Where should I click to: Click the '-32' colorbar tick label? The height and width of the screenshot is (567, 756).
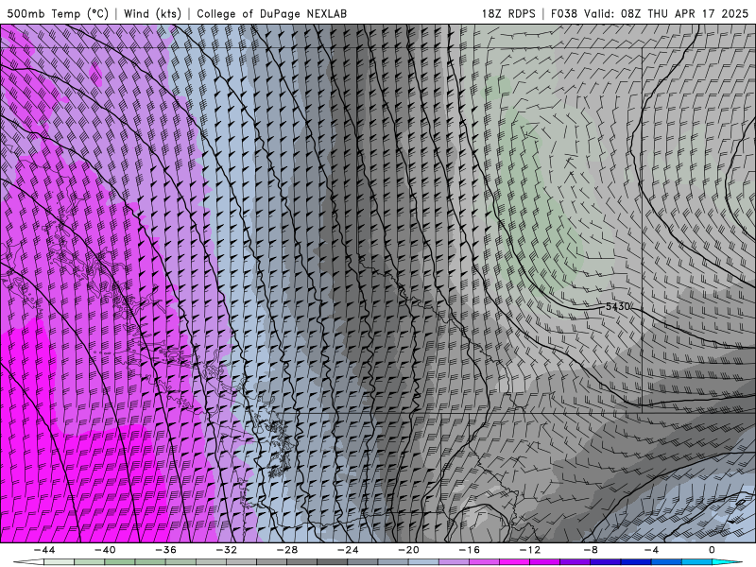pyautogui.click(x=226, y=550)
